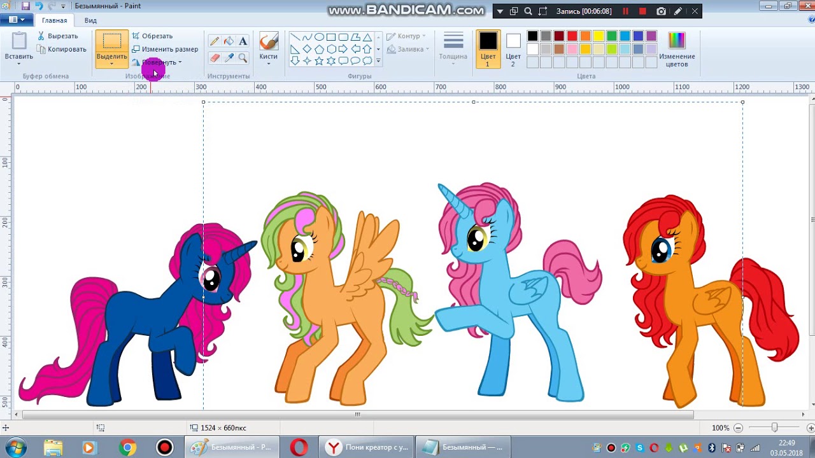Select the Eraser tool
This screenshot has height=458, width=815.
tap(215, 58)
